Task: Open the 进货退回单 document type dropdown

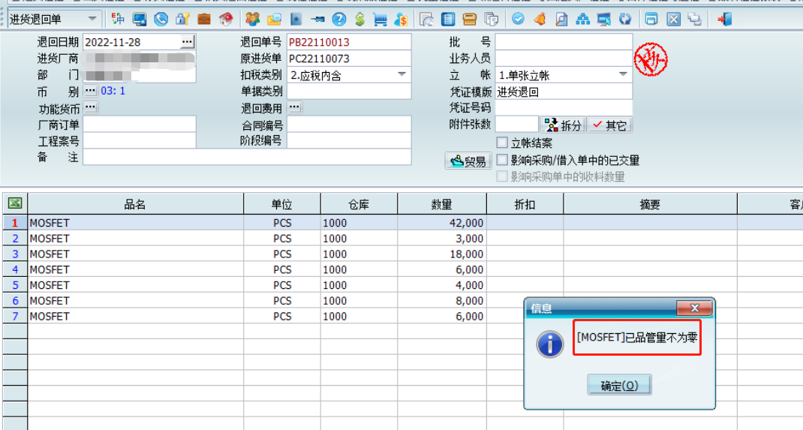Action: pos(92,19)
